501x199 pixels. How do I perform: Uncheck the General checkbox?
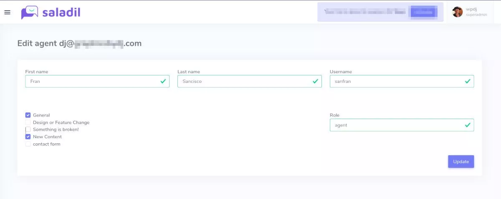(x=28, y=115)
